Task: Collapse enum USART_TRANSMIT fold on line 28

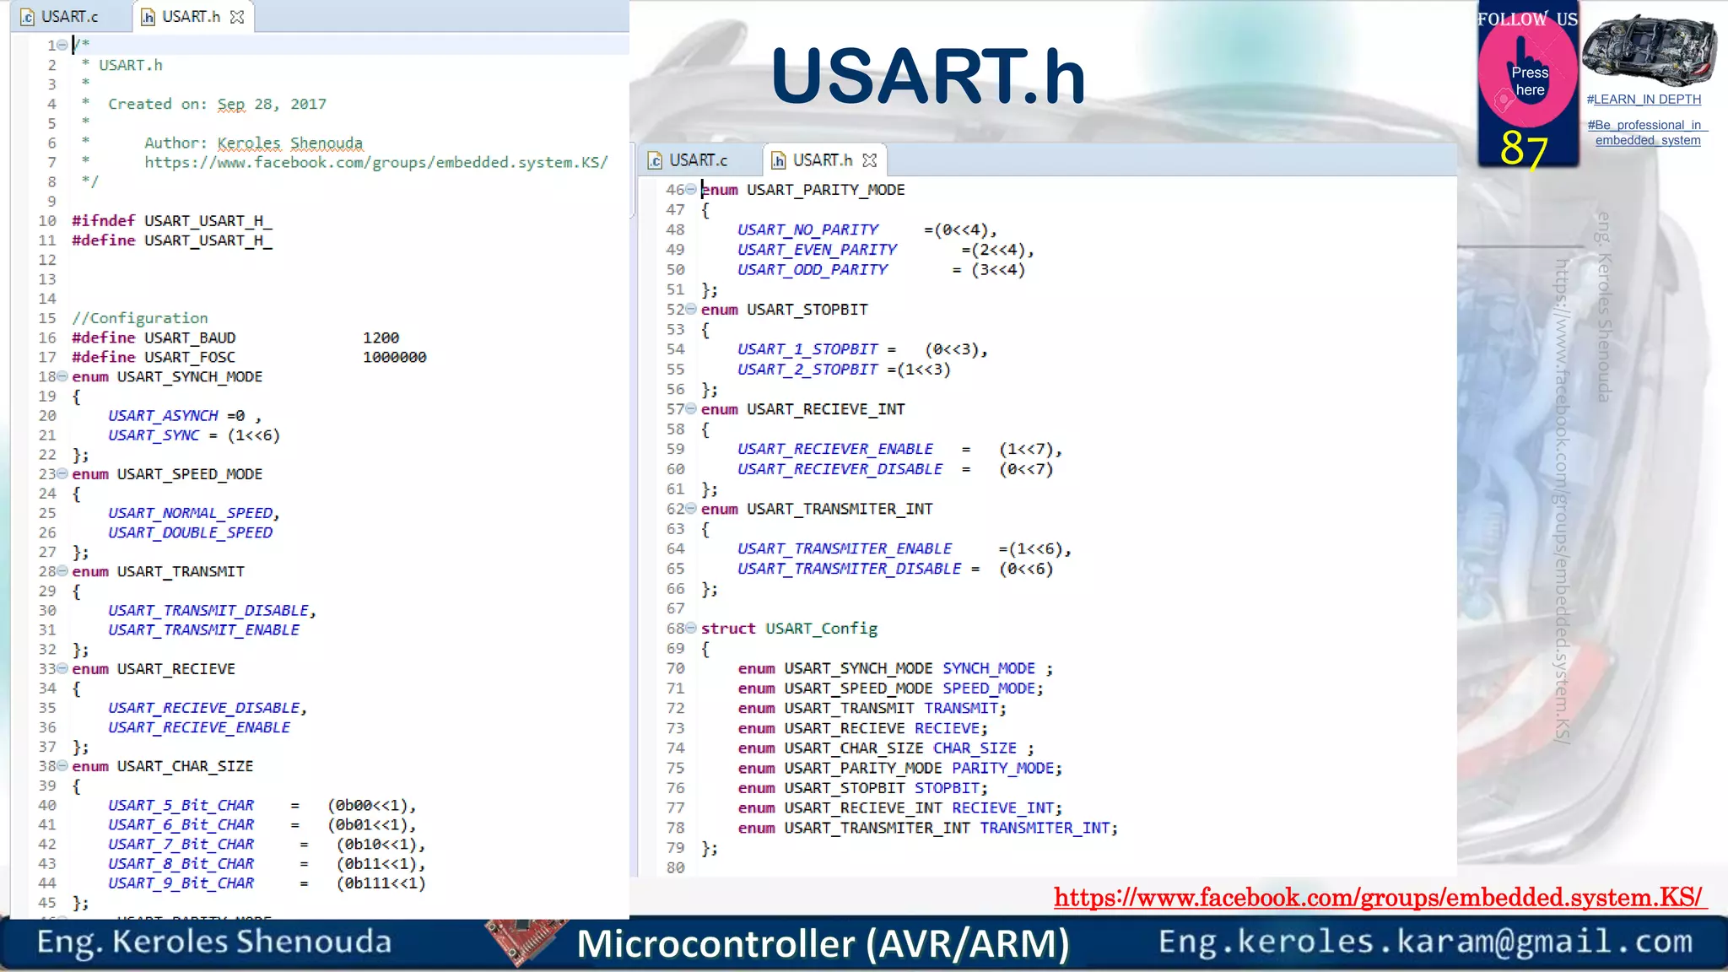Action: point(62,571)
